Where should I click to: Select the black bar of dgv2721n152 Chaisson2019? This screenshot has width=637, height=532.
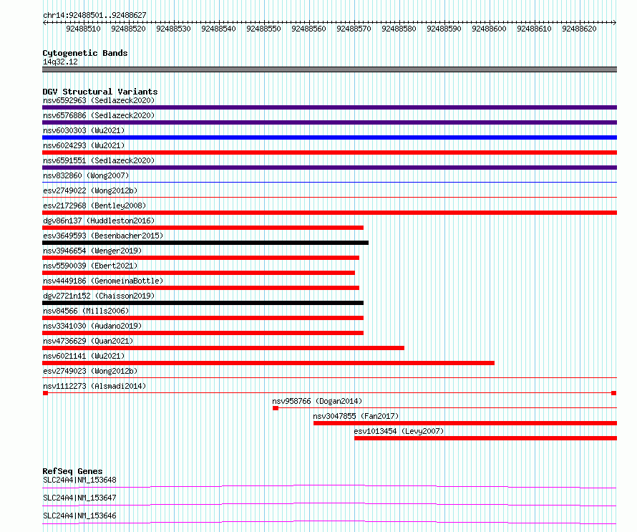pos(203,303)
